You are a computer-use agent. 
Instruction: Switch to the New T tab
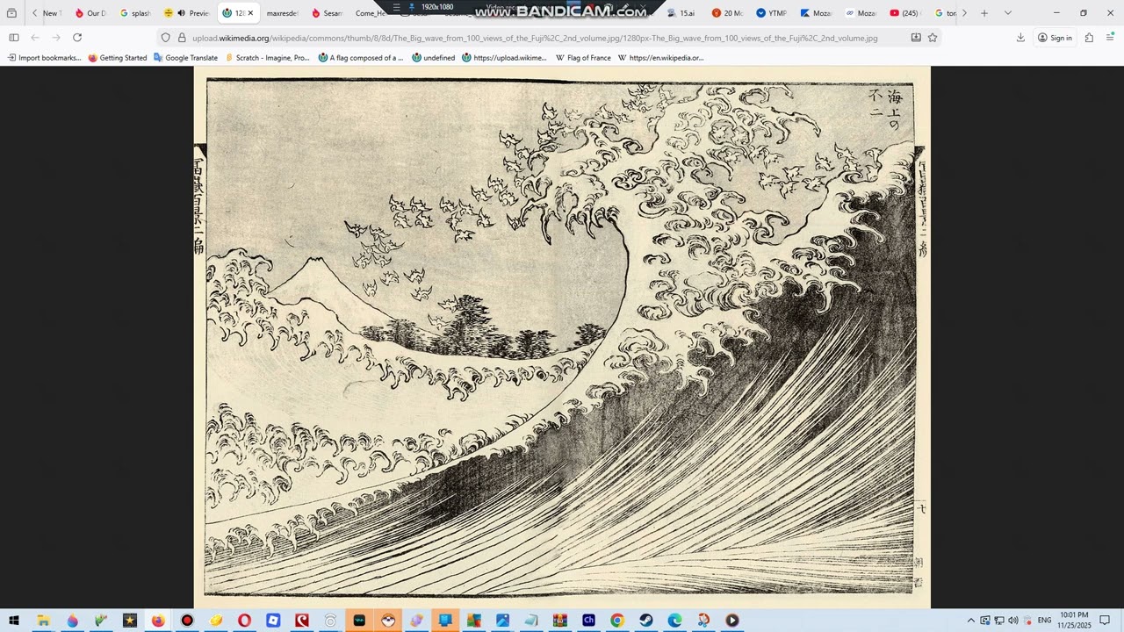pyautogui.click(x=52, y=13)
